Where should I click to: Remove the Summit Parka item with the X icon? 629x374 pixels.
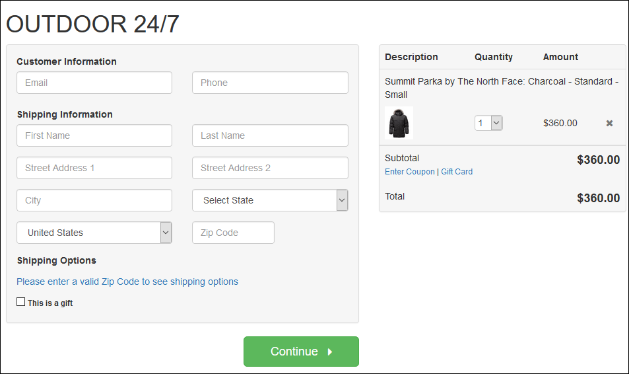(x=609, y=124)
